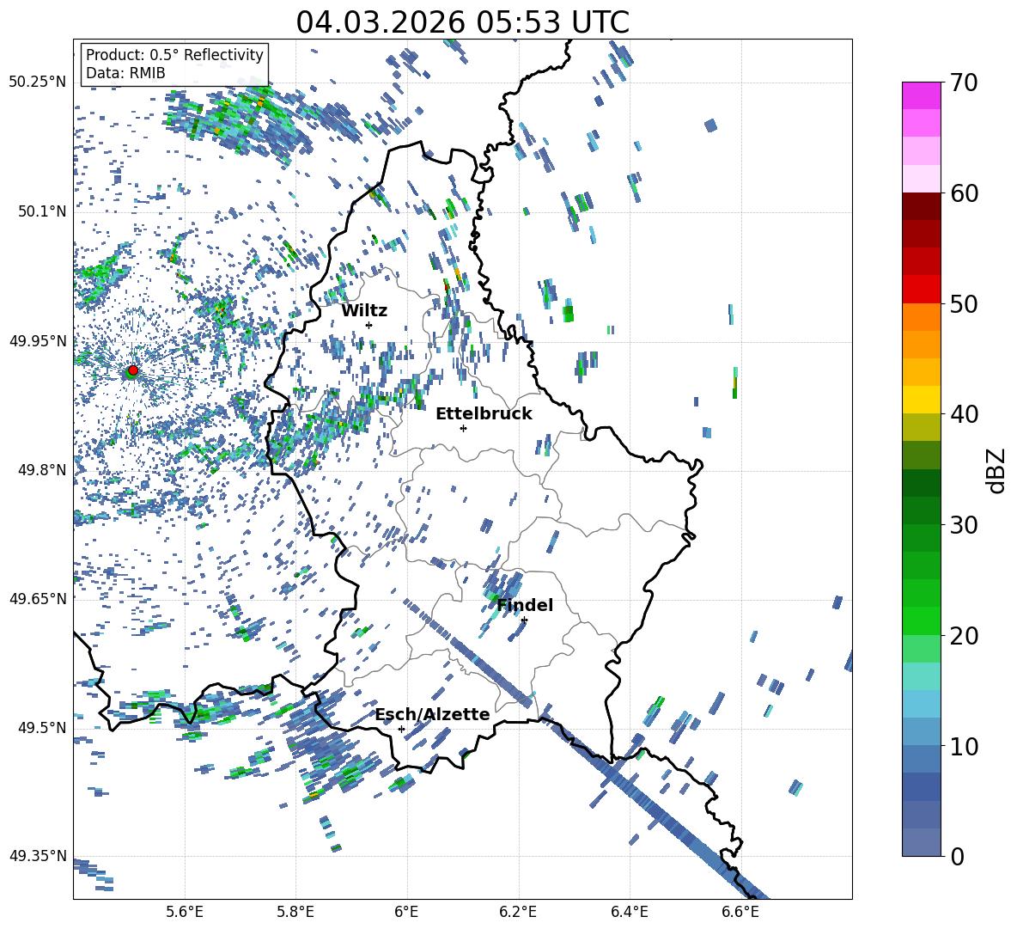Pick the magenta top colorbar segment

point(921,95)
